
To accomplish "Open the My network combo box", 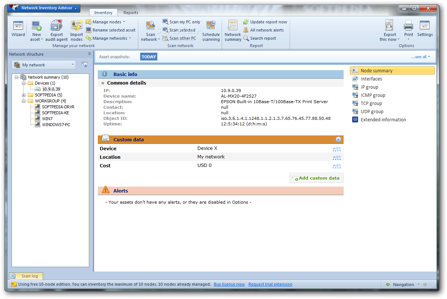I will pyautogui.click(x=44, y=65).
